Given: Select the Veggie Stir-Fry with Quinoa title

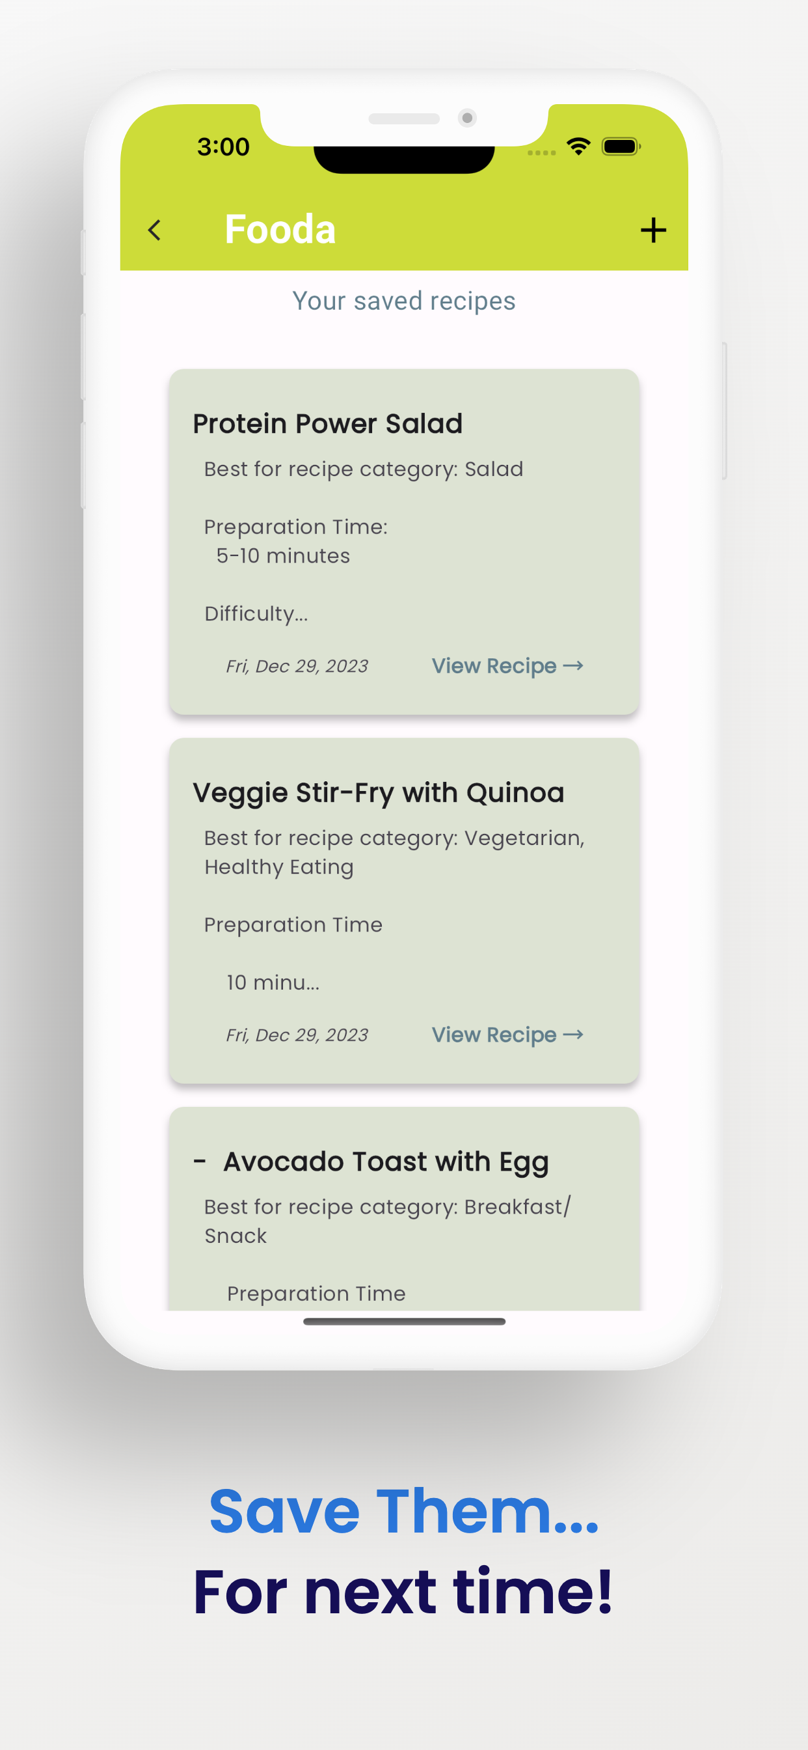Looking at the screenshot, I should [x=378, y=793].
